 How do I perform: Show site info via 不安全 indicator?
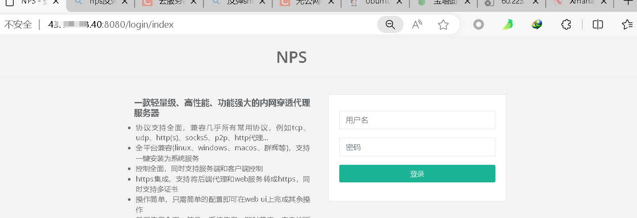coord(18,25)
